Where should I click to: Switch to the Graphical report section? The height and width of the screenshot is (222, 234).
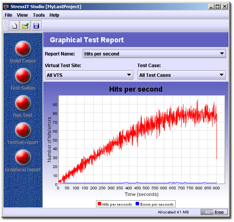[x=23, y=158]
